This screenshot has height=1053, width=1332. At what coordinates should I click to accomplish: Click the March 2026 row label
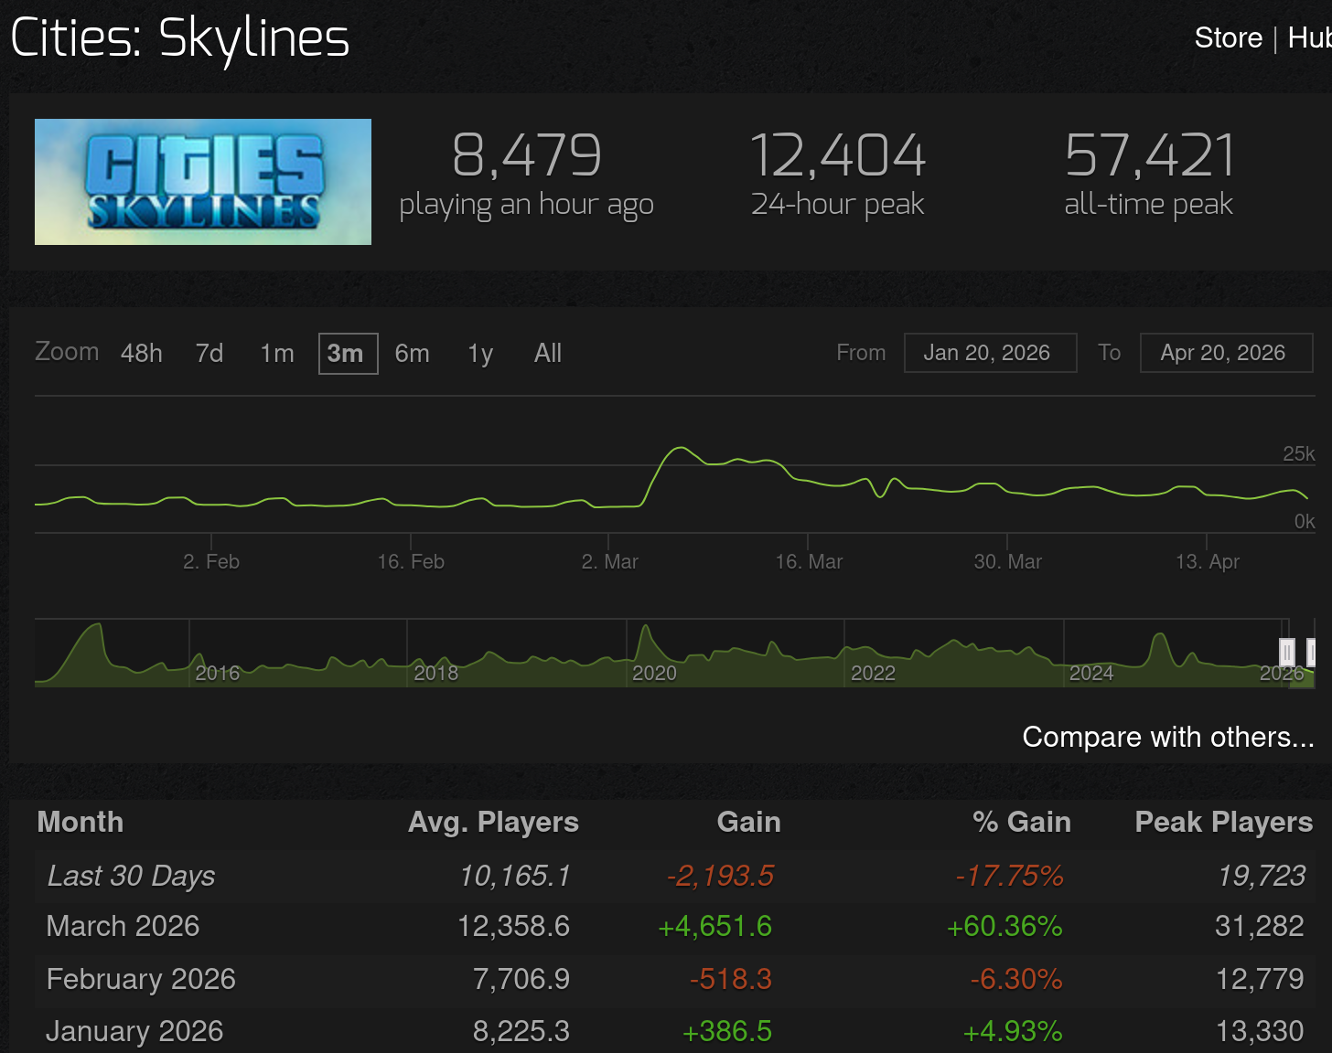[123, 926]
